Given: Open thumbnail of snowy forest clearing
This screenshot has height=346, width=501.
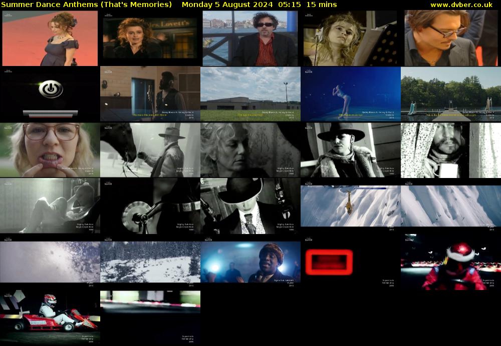Looking at the screenshot, I should point(150,262).
